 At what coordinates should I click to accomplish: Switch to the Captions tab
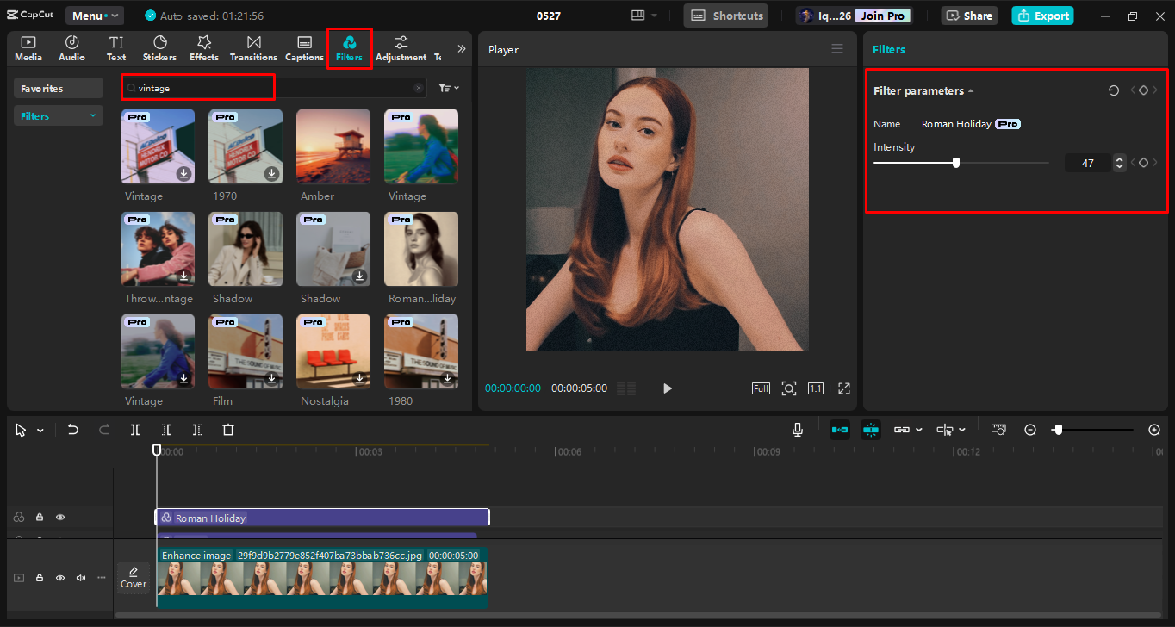coord(303,48)
